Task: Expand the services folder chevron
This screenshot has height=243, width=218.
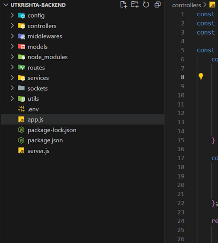Action: tap(12, 78)
